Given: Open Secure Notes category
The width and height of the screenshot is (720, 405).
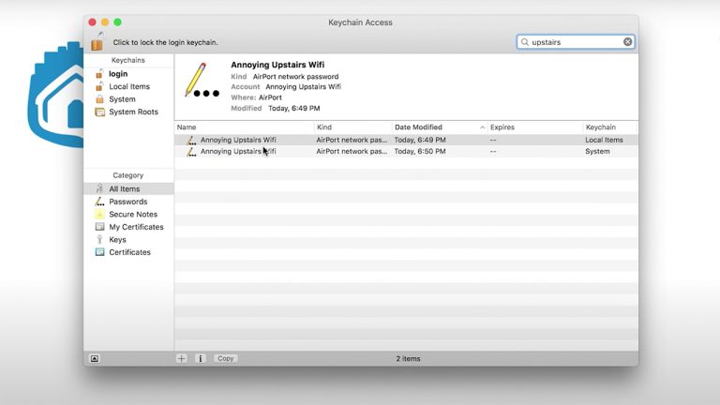Looking at the screenshot, I should click(x=132, y=215).
